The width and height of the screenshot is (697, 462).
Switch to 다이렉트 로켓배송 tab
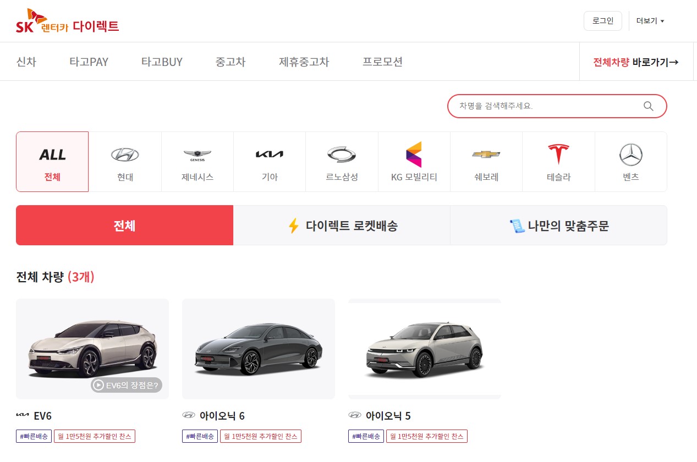[342, 226]
